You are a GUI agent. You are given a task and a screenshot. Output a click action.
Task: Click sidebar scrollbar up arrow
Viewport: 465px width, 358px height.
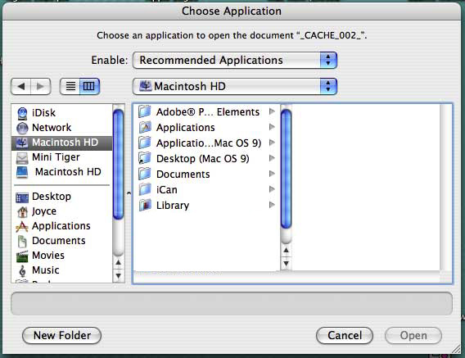[x=119, y=263]
